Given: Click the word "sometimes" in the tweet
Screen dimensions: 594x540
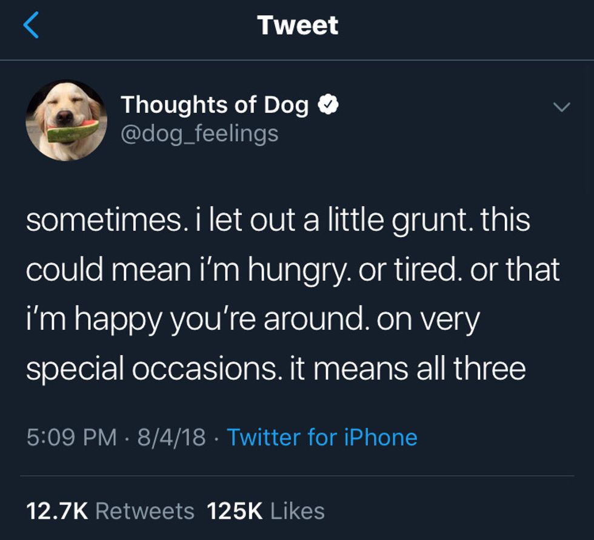Looking at the screenshot, I should pyautogui.click(x=102, y=220).
